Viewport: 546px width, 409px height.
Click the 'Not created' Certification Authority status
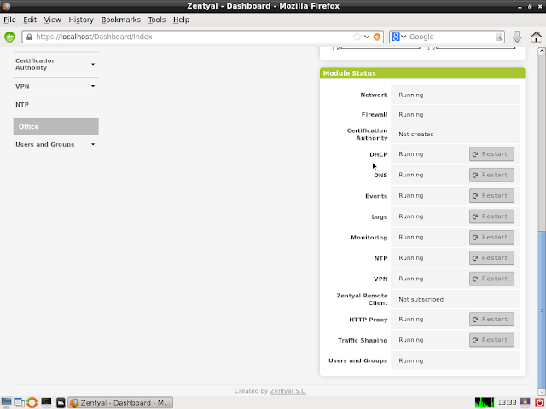coord(416,135)
